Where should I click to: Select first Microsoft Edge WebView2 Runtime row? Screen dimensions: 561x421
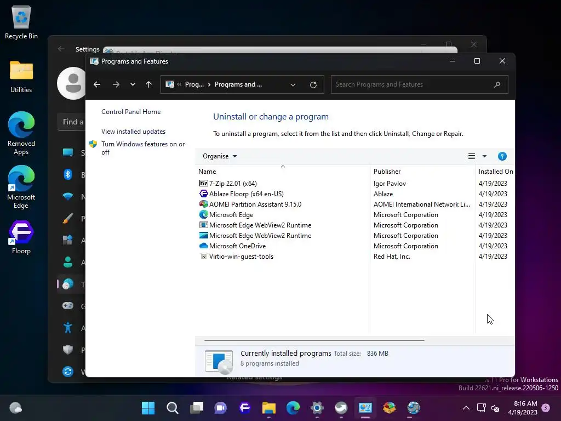click(x=354, y=225)
